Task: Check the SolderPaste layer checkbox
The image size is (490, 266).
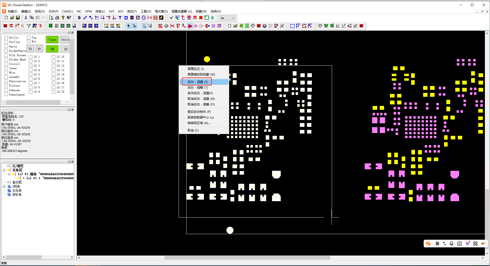Action: point(6,51)
